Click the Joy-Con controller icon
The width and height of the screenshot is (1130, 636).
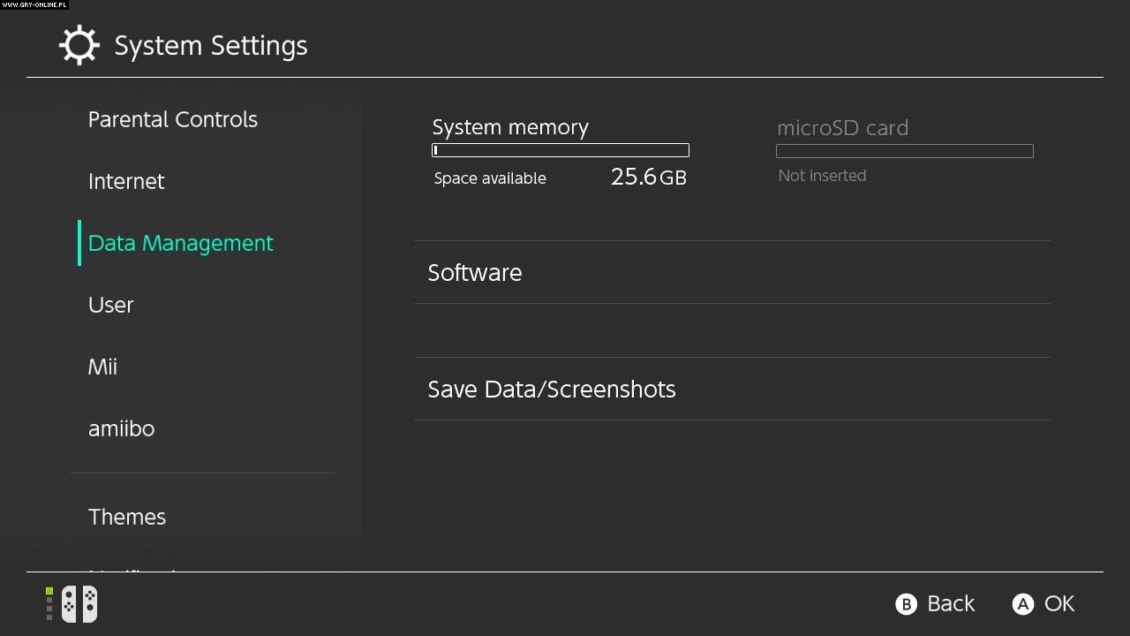79,604
